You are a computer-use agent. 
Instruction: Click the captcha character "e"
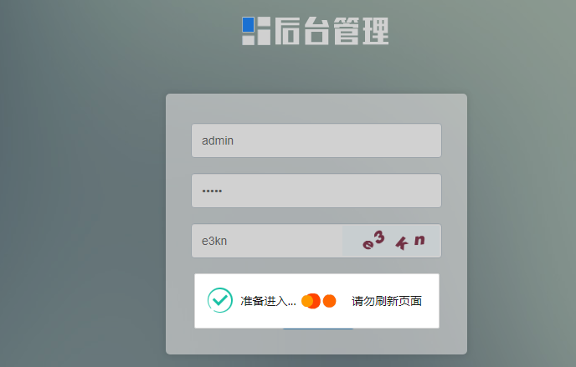(x=368, y=244)
